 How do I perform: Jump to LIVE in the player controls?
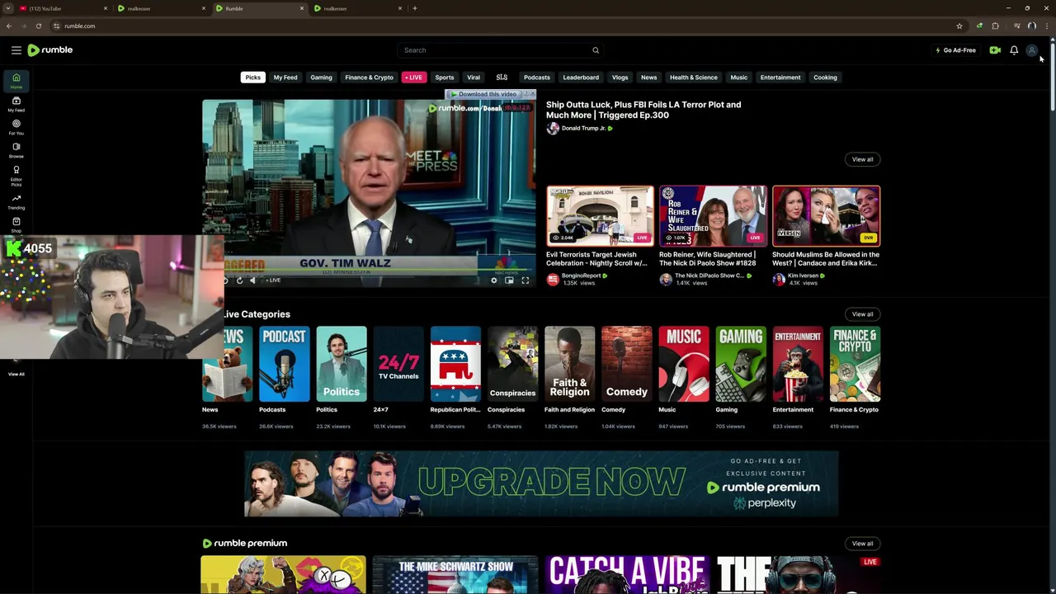[x=272, y=280]
